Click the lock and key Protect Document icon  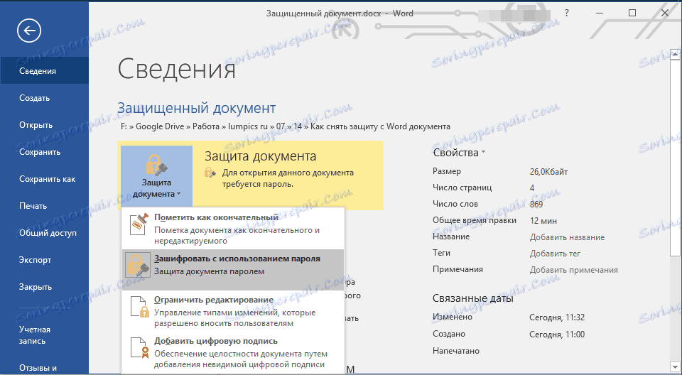click(156, 165)
